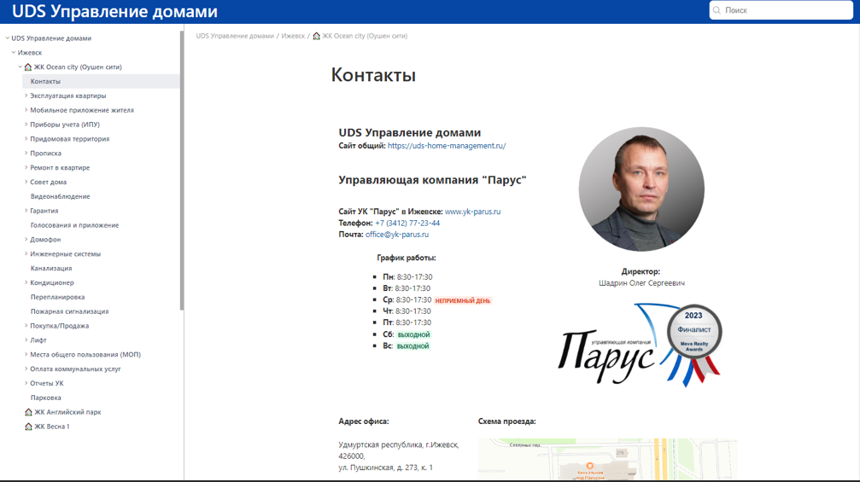
Task: Open the www.yk-parus.ru link
Action: [472, 212]
